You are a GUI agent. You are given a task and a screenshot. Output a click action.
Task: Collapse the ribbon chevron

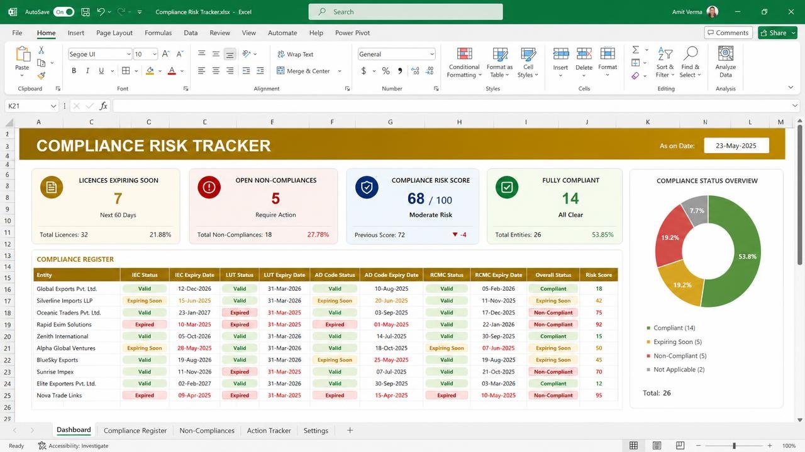tap(791, 87)
